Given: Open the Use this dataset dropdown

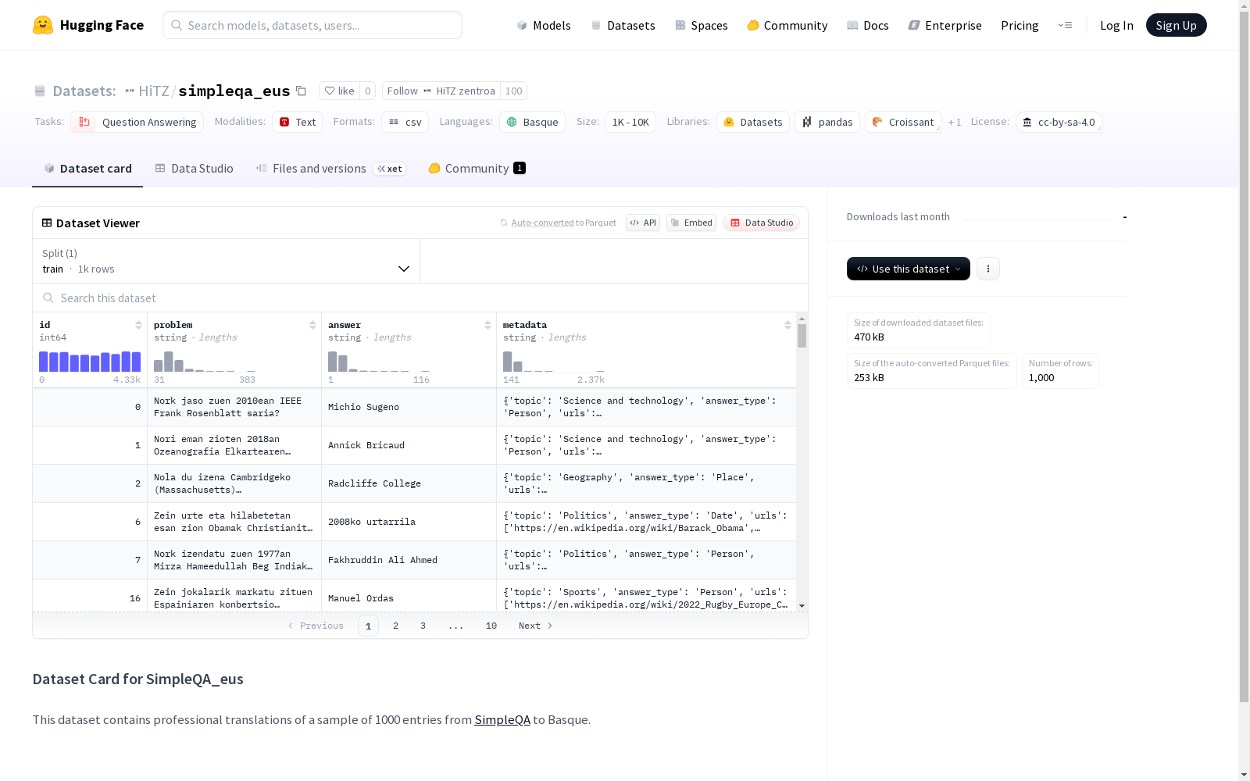Looking at the screenshot, I should tap(909, 269).
